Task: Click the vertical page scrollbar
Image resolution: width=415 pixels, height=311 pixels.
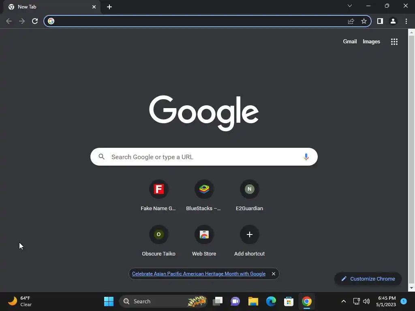Action: [411, 159]
